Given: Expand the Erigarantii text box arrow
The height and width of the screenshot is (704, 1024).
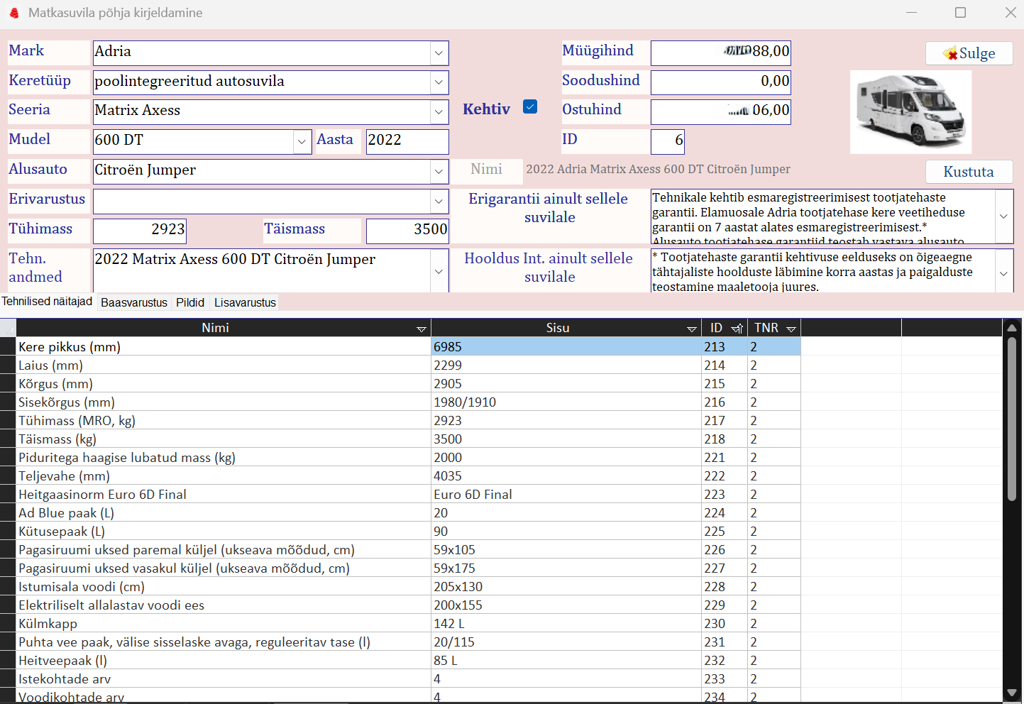Looking at the screenshot, I should [1003, 216].
